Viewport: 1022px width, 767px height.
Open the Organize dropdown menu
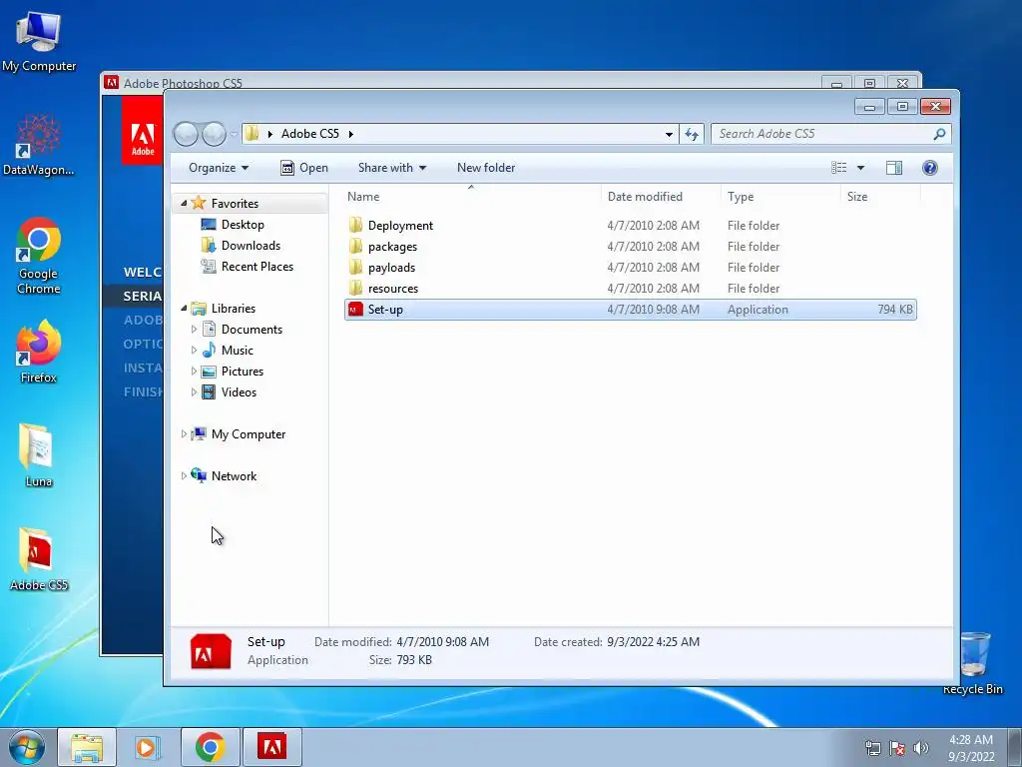[x=219, y=168]
